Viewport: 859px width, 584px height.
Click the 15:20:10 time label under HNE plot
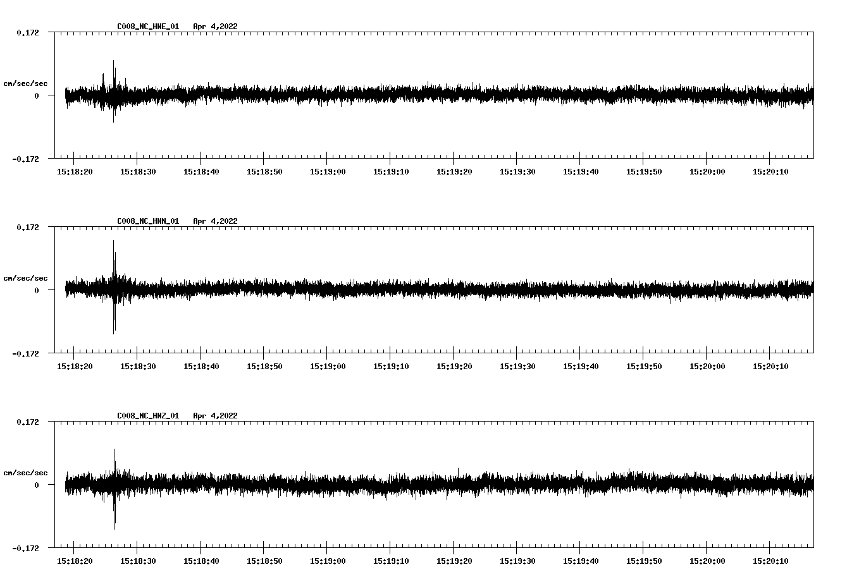770,172
